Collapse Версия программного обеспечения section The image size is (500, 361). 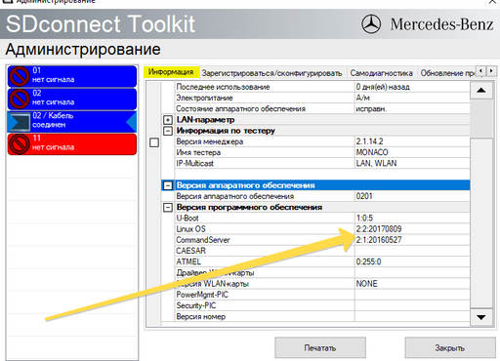pyautogui.click(x=168, y=207)
